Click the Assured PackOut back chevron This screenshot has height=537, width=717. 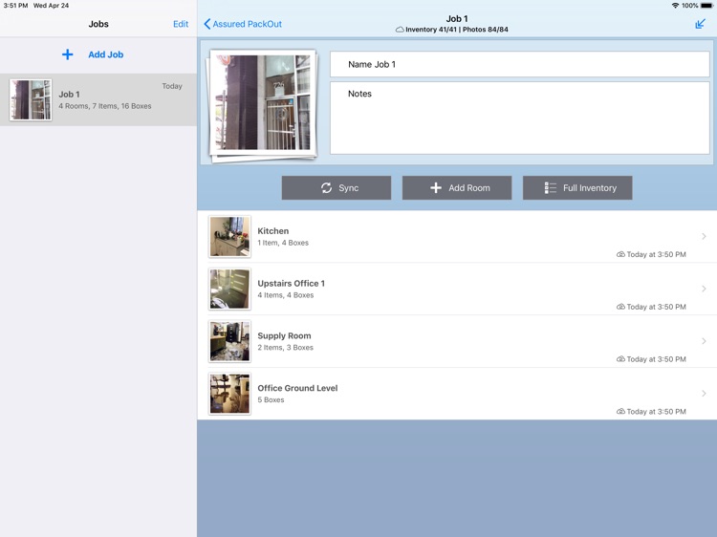pos(207,24)
